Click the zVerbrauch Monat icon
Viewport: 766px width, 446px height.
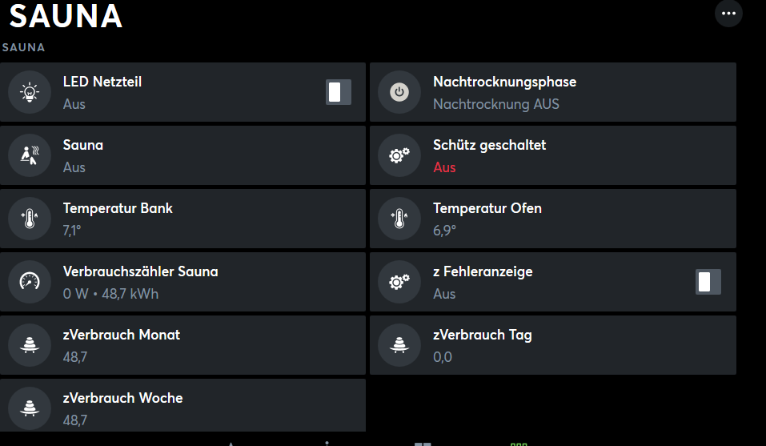(x=30, y=345)
